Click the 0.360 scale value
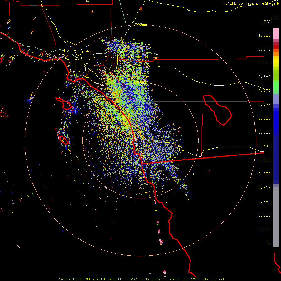Viewport: 281px width, 281px height. click(264, 202)
